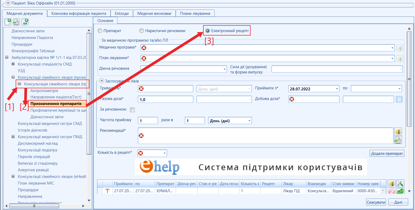Select Алергічні реакції tree item
This screenshot has width=415, height=210.
[x=33, y=170]
